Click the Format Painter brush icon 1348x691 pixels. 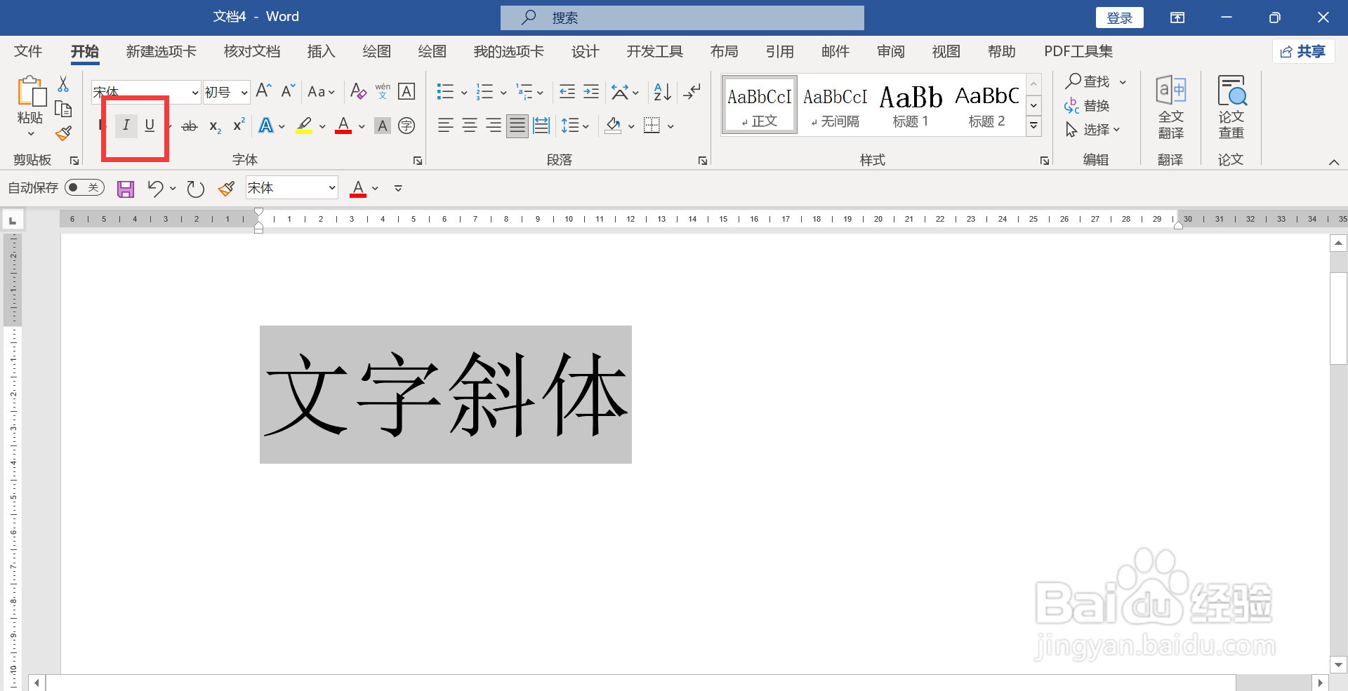[63, 133]
